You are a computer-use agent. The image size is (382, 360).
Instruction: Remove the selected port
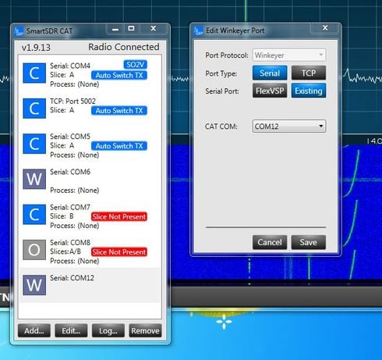tap(145, 330)
